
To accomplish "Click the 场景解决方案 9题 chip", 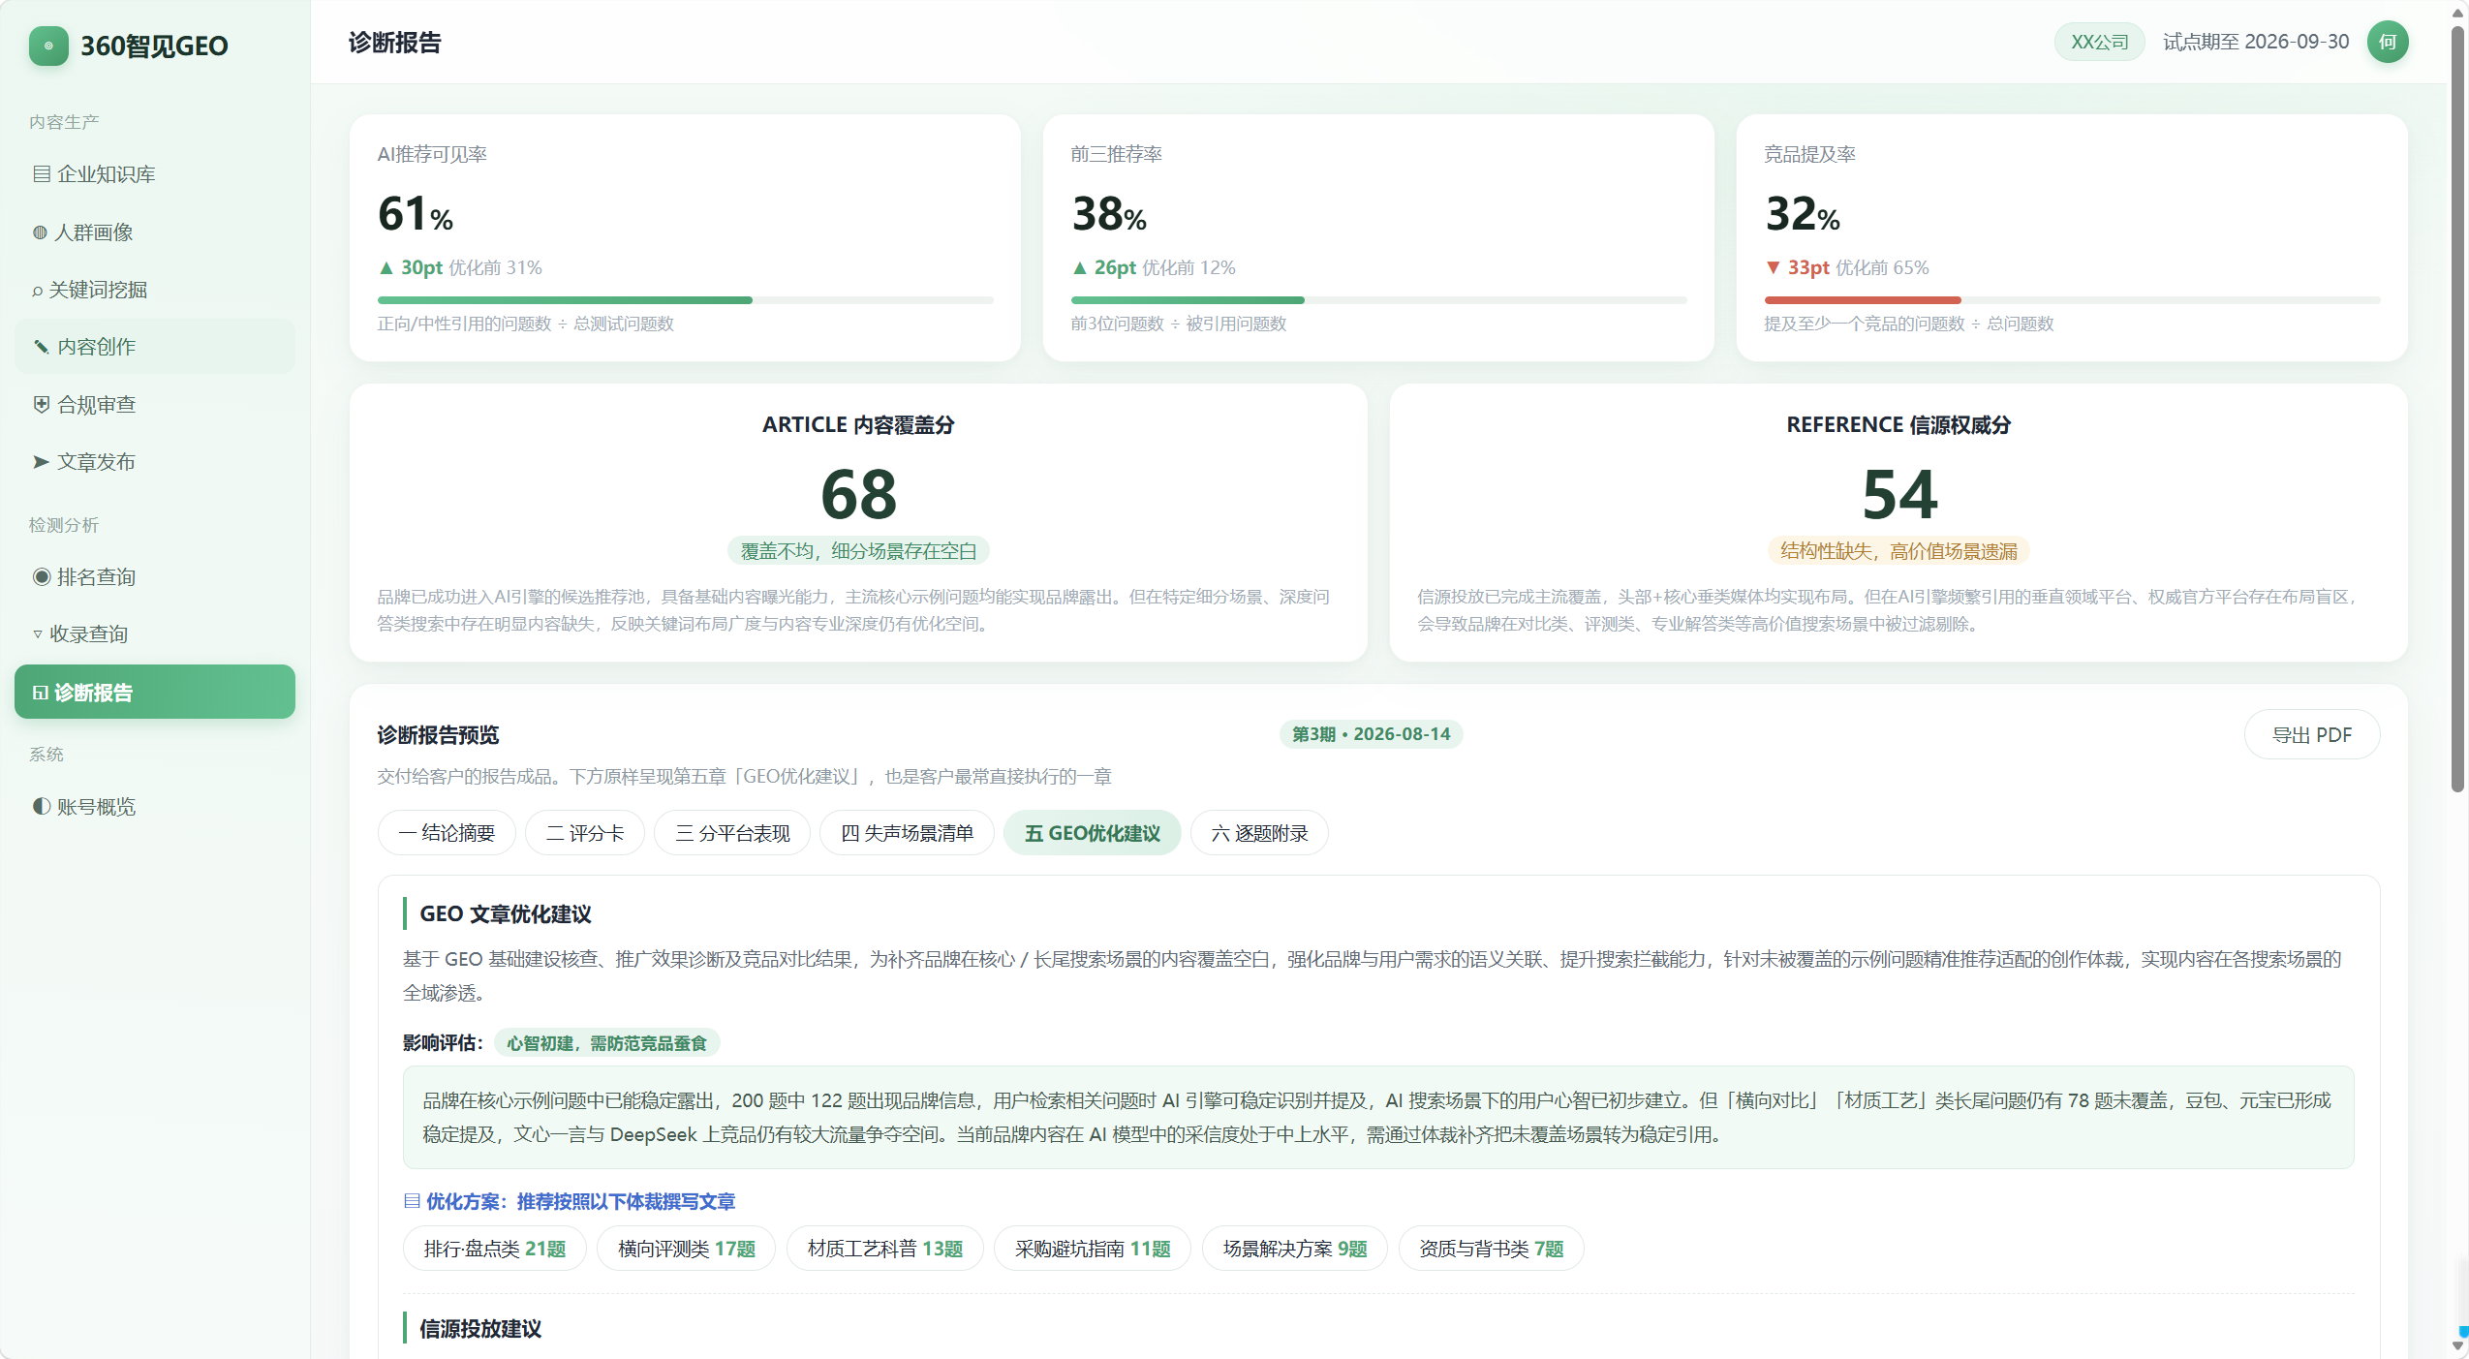I will (x=1295, y=1249).
